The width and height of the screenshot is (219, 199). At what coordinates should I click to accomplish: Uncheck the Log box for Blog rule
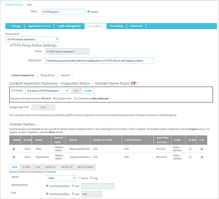202,149
